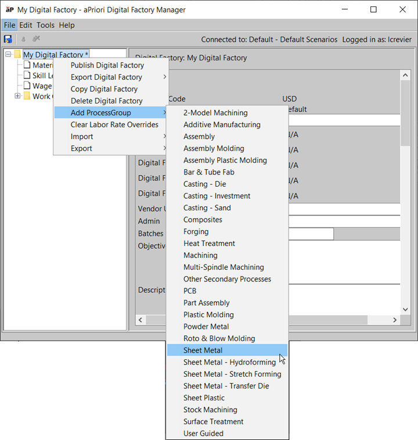This screenshot has height=440, width=418.
Task: Click the vertical scrollbar up arrow
Action: (405, 75)
